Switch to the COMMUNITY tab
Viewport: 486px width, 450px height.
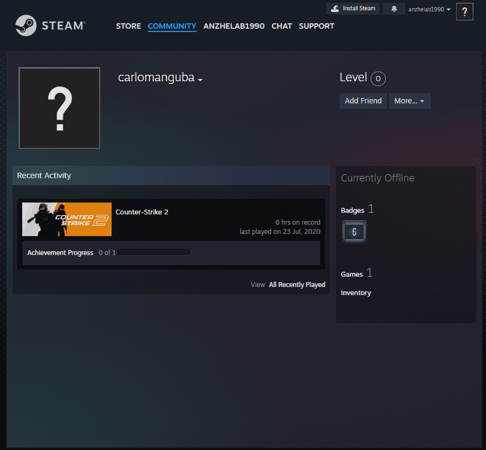[172, 26]
